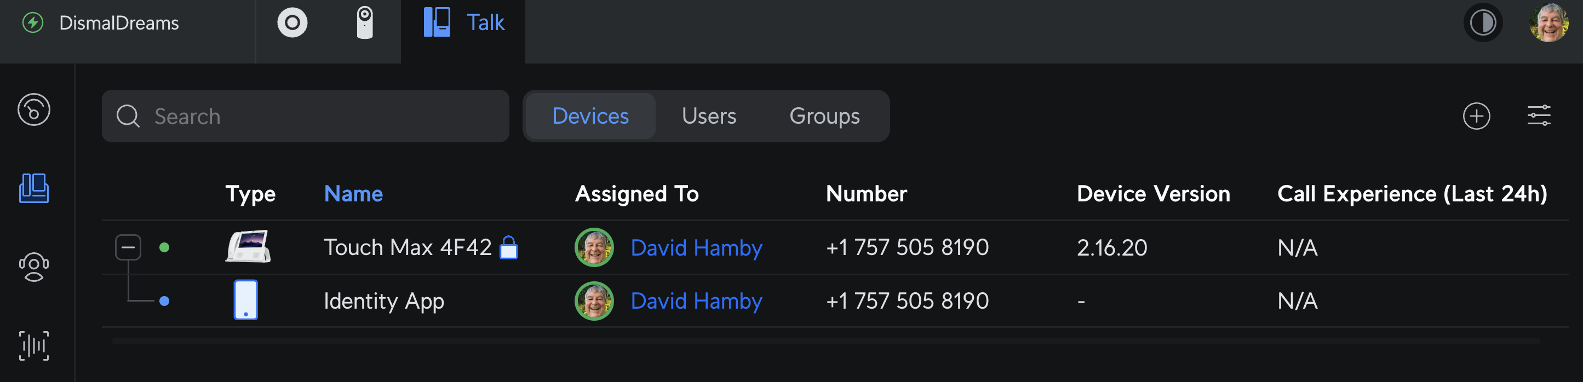Open the Protect camera application icon
This screenshot has height=382, width=1583.
tap(364, 24)
